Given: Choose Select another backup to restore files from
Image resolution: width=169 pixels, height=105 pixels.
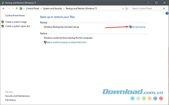Looking at the screenshot, I should (66, 42).
